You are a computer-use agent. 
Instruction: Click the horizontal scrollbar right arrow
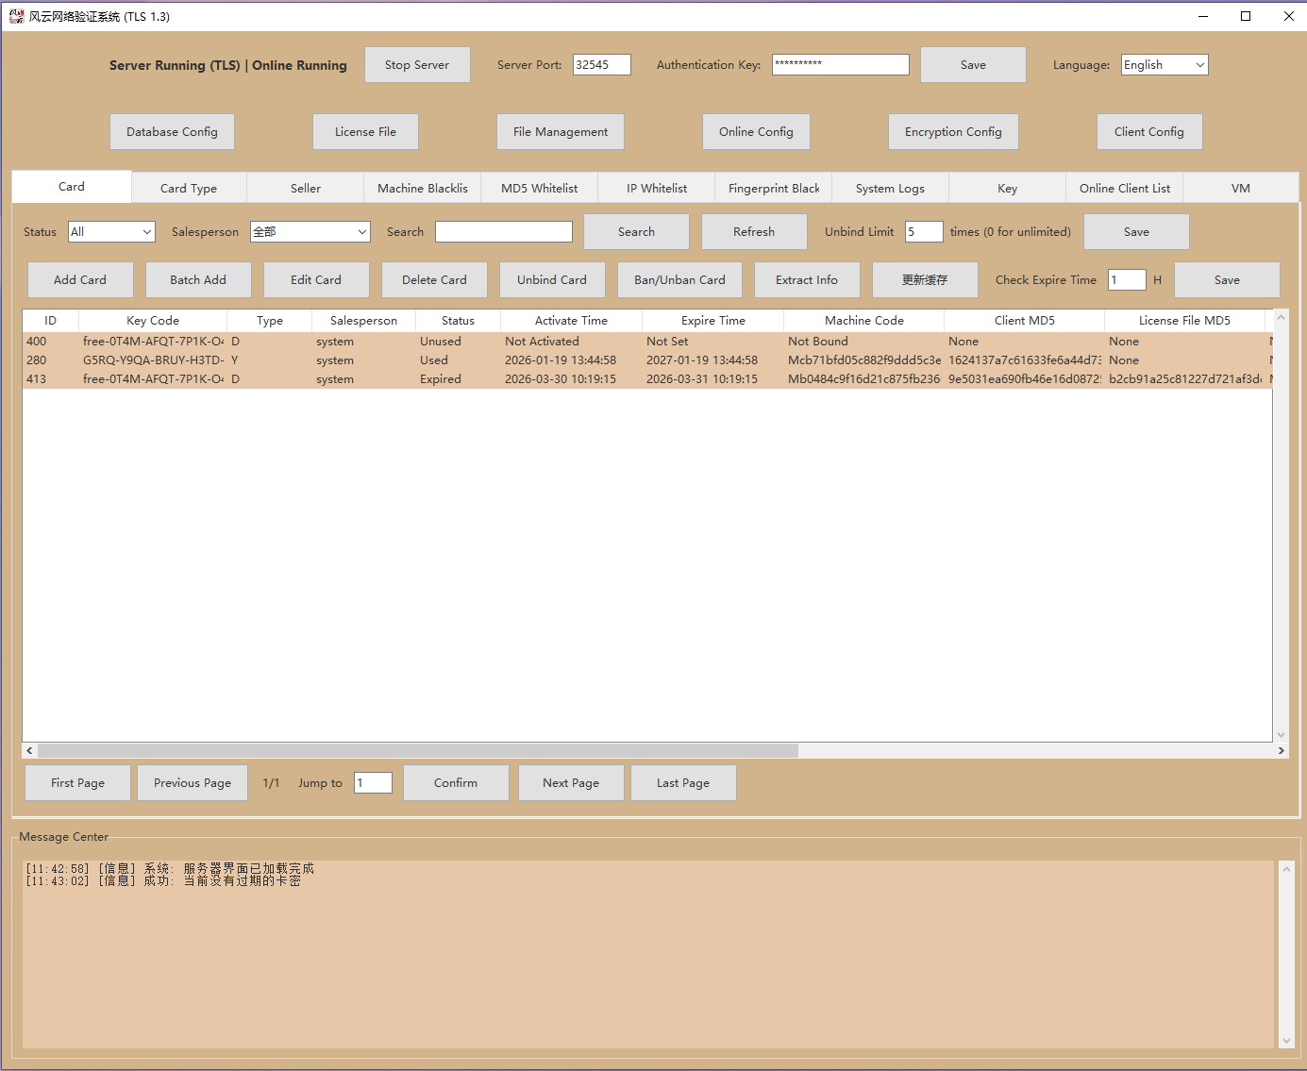[x=1281, y=751]
